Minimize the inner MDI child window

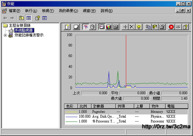click(x=178, y=11)
